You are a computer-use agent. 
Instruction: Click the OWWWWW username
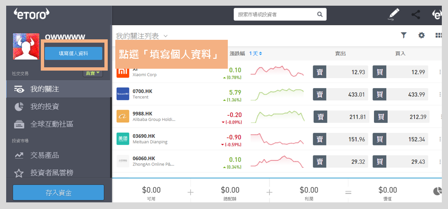point(65,37)
